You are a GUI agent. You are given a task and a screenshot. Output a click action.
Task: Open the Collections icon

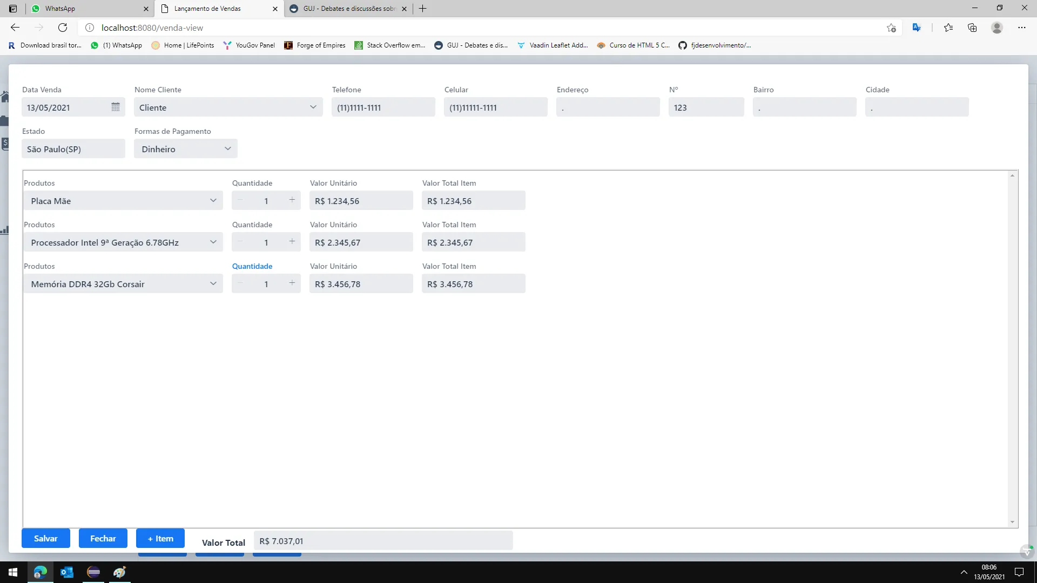pyautogui.click(x=972, y=28)
